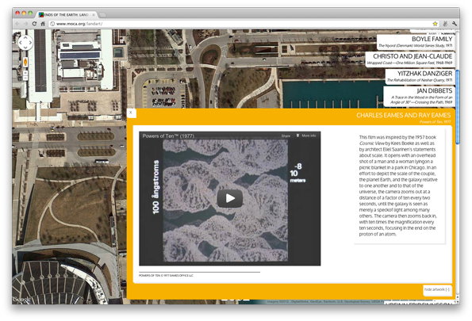Click the map zoom in button
Image resolution: width=472 pixels, height=321 pixels.
tap(25, 72)
